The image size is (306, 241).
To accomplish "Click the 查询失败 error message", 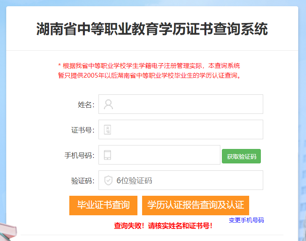I will click(164, 226).
